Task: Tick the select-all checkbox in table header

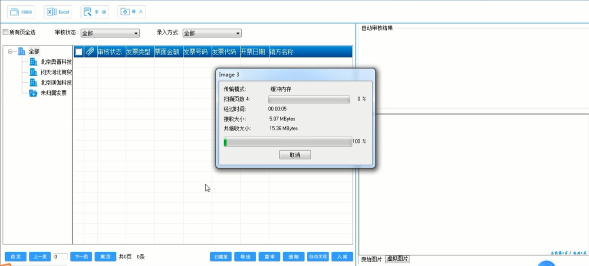Action: pyautogui.click(x=79, y=52)
